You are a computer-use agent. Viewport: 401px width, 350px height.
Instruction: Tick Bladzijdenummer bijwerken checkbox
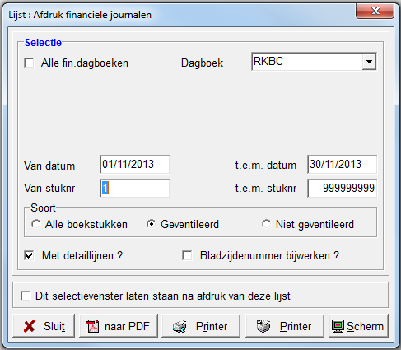pos(187,255)
